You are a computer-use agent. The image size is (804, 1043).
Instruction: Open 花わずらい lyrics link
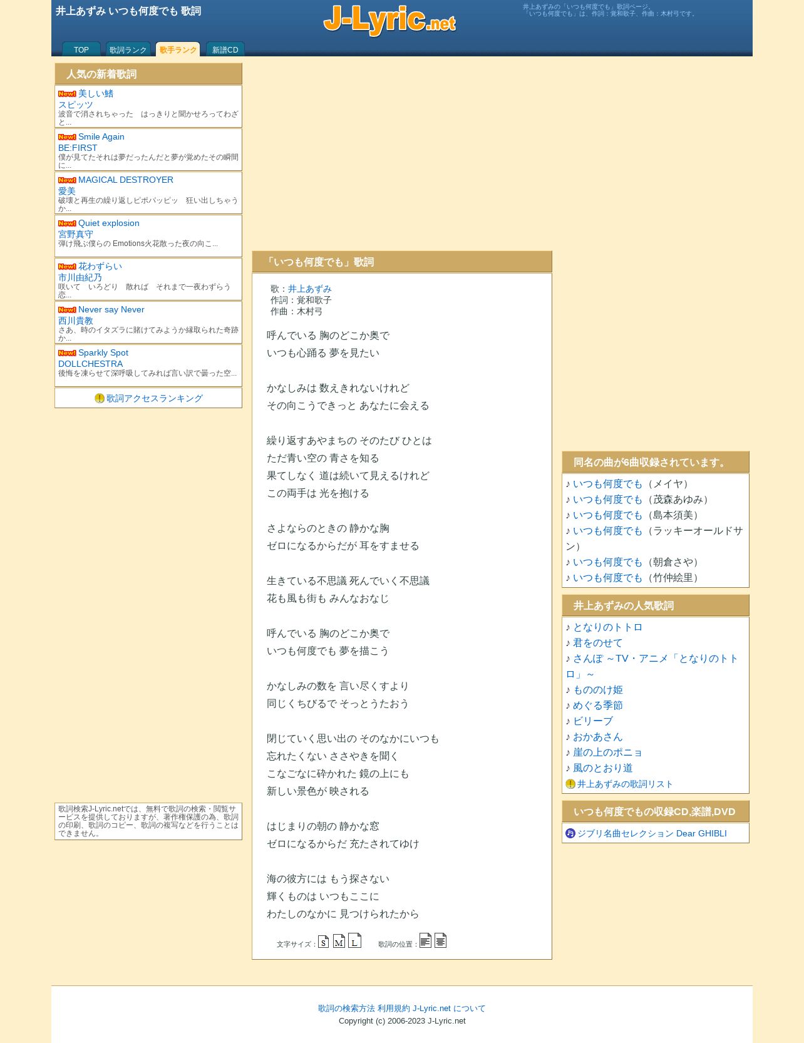tap(100, 266)
